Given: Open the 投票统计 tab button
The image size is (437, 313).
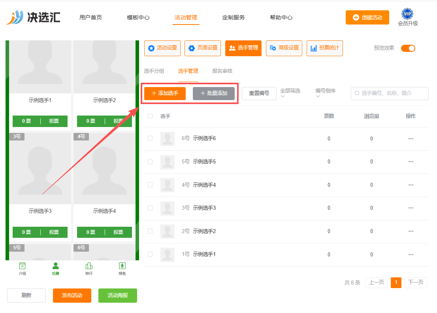Looking at the screenshot, I should [325, 48].
